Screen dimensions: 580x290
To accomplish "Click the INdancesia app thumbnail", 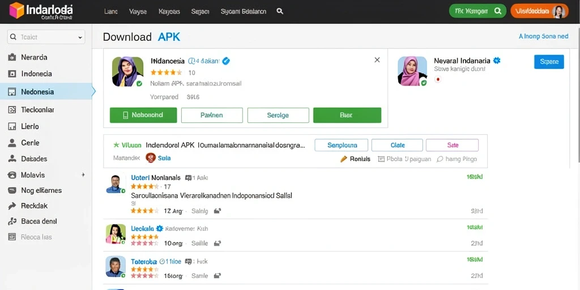I will pos(127,72).
